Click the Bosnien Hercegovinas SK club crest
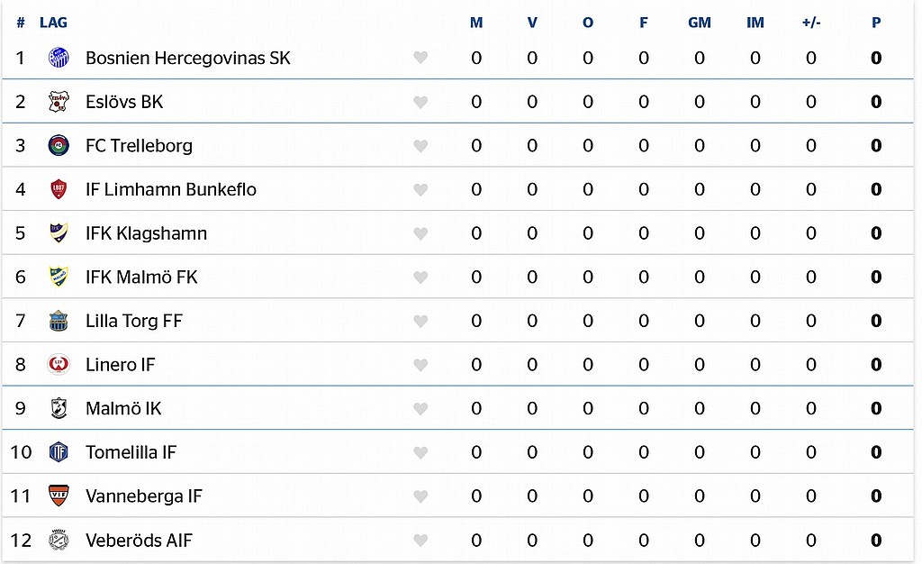This screenshot has width=922, height=564. tap(59, 58)
